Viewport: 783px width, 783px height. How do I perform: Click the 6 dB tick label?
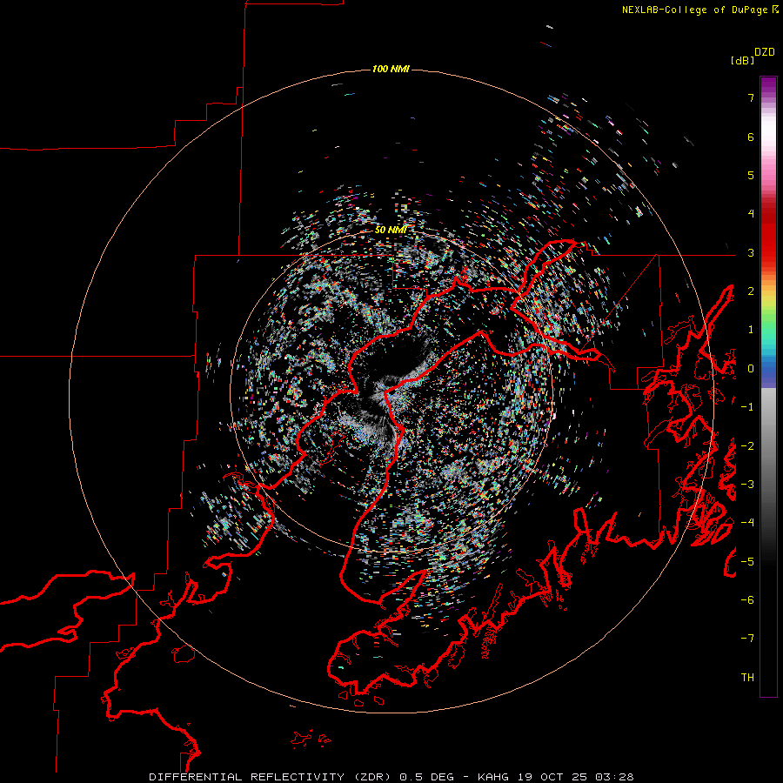coord(751,137)
